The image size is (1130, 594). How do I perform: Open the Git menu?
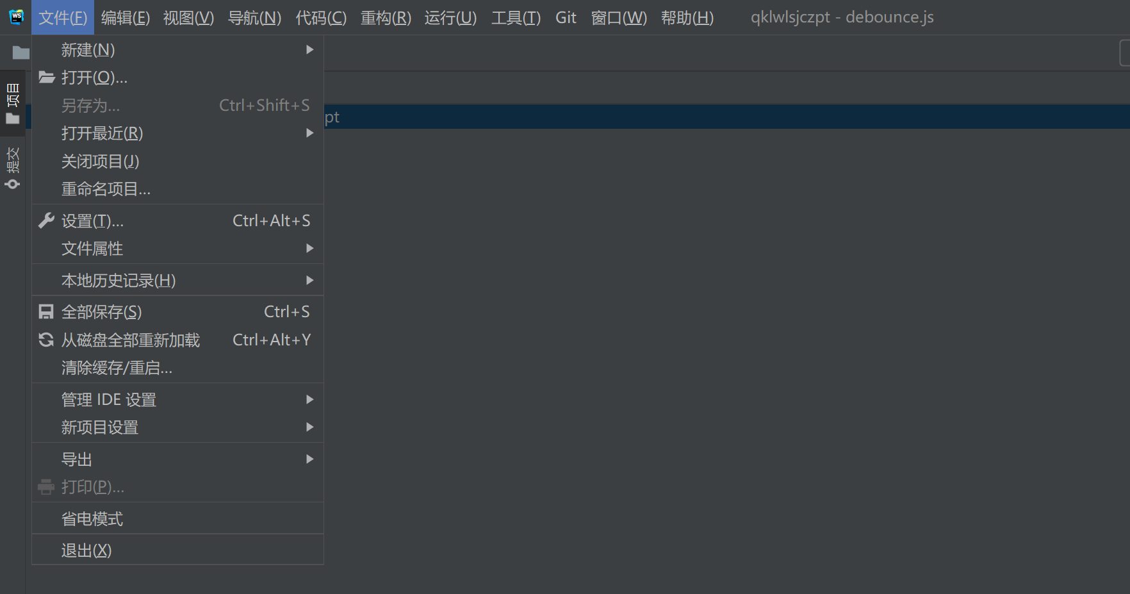click(566, 17)
